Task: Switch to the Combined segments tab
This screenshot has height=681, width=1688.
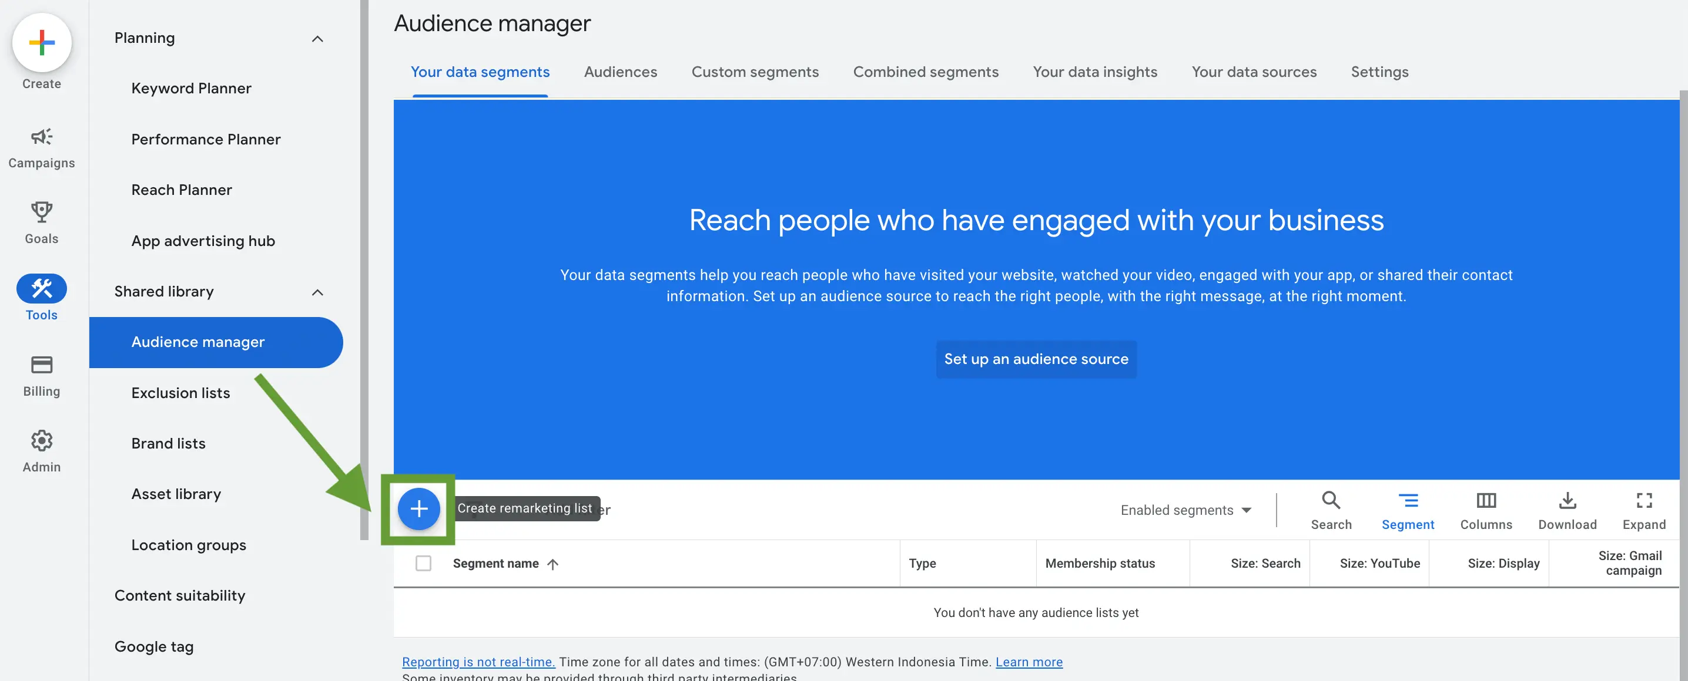Action: point(925,72)
